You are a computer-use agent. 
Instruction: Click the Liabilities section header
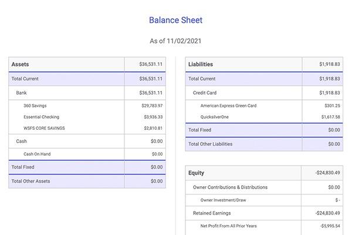[201, 64]
